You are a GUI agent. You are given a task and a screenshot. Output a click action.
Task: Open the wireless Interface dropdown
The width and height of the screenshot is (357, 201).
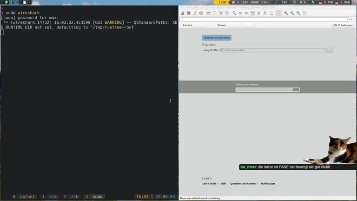click(x=200, y=25)
